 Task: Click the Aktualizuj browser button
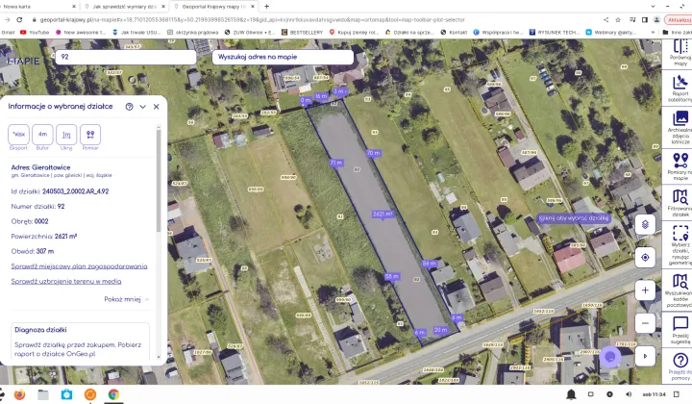[x=679, y=20]
